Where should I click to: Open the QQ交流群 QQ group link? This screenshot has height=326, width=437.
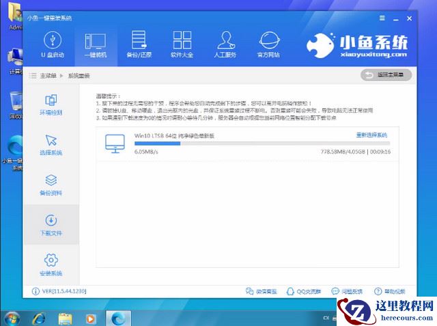(304, 291)
